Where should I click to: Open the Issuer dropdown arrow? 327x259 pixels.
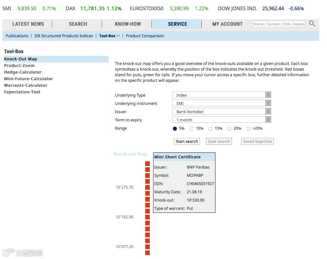coord(268,112)
